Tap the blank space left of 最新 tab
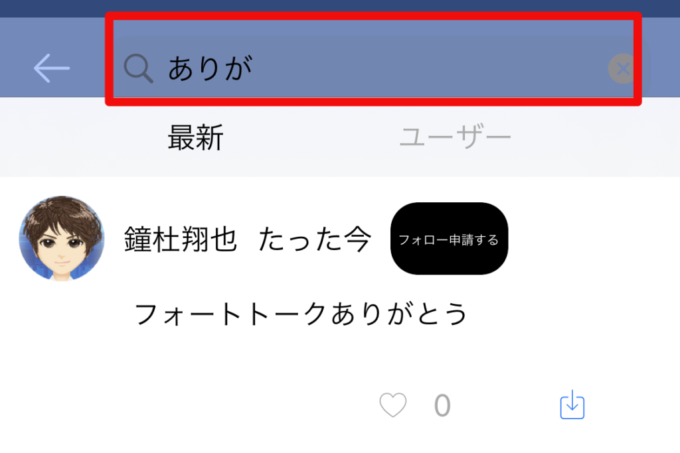The height and width of the screenshot is (453, 680). [82, 137]
